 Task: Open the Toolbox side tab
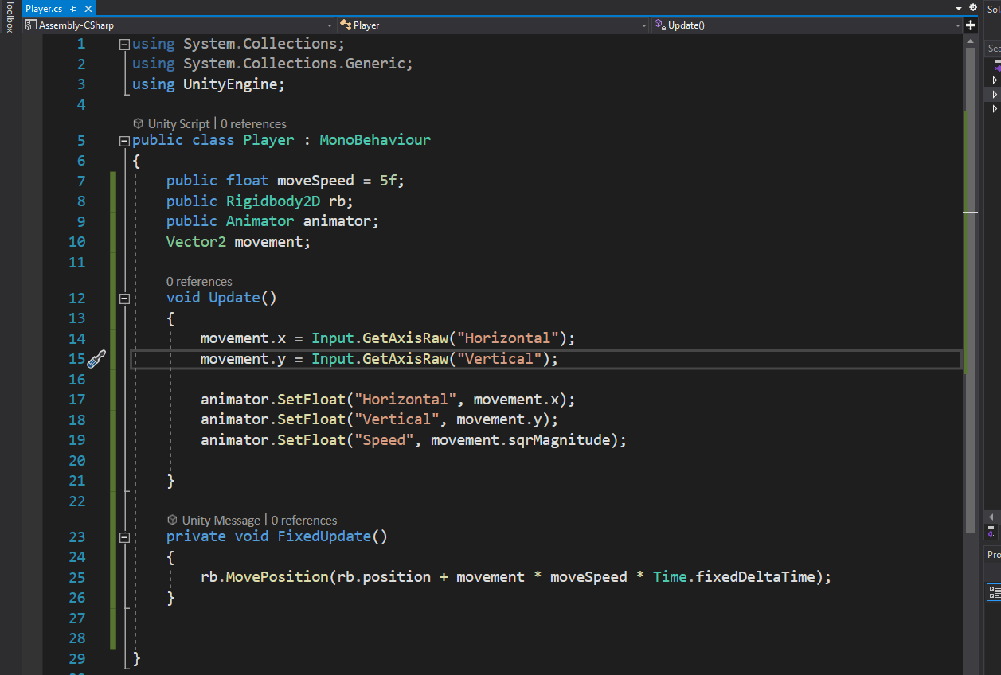point(10,18)
